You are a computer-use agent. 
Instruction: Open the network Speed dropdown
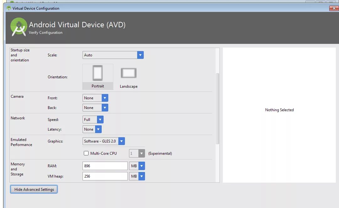pyautogui.click(x=93, y=120)
